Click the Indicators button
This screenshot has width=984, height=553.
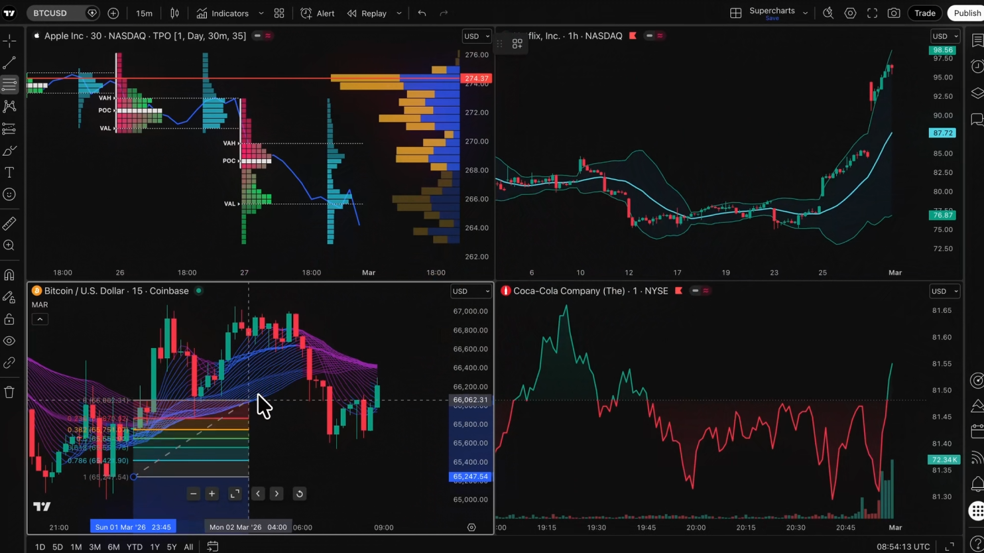point(222,13)
